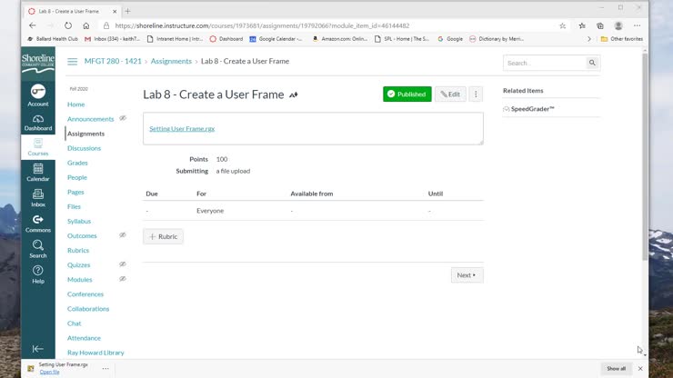
Task: Open the Collections icon in browser toolbar
Action: [x=600, y=25]
